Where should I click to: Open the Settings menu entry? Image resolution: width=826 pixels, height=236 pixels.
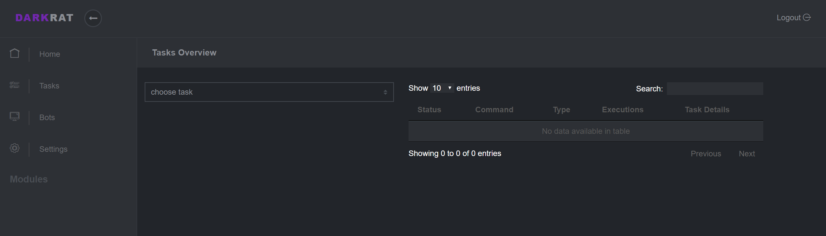pos(53,149)
